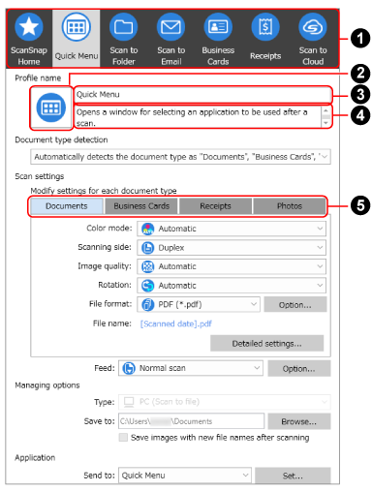The image size is (372, 492).
Task: Click the PDF file format icon
Action: point(148,304)
